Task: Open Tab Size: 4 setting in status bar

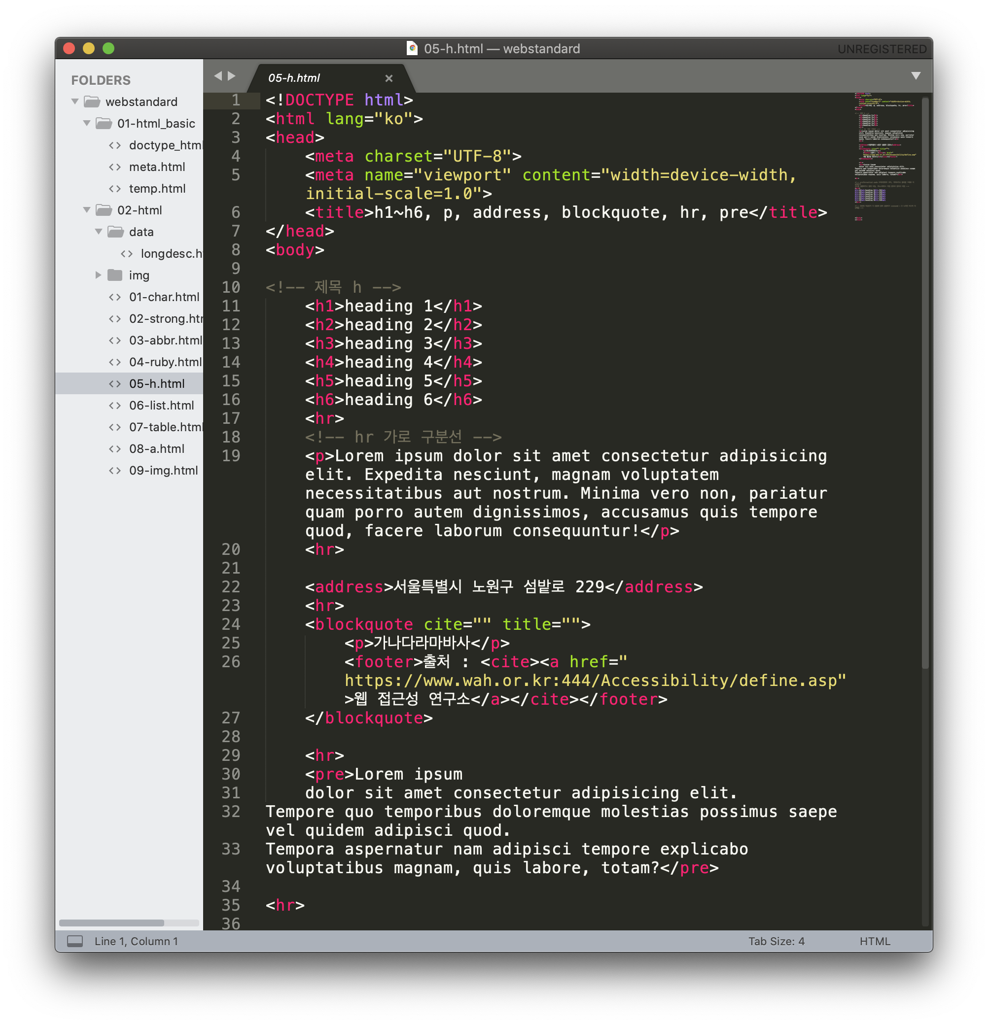Action: pyautogui.click(x=776, y=941)
